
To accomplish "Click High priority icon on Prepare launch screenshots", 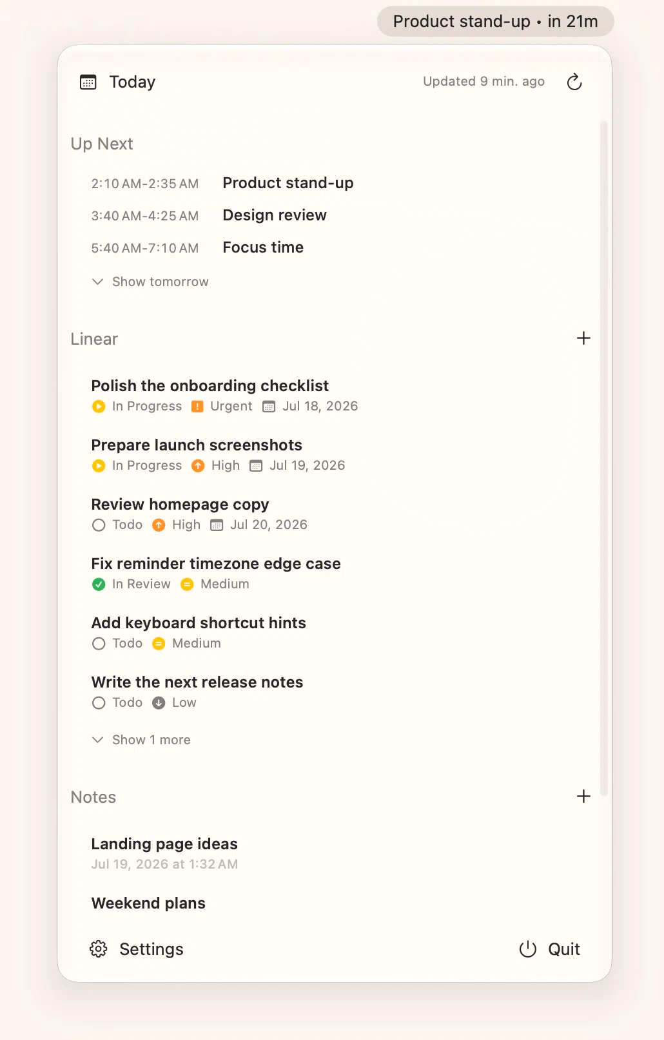I will coord(198,466).
